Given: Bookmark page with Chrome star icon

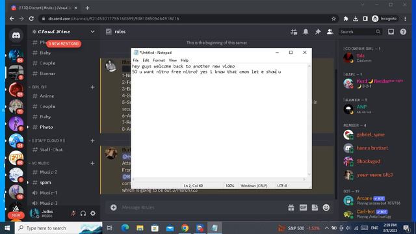Looking at the screenshot, I should [333, 19].
